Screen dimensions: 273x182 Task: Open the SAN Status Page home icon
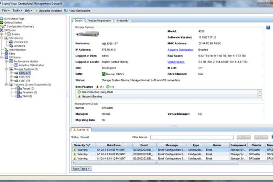pos(2,19)
